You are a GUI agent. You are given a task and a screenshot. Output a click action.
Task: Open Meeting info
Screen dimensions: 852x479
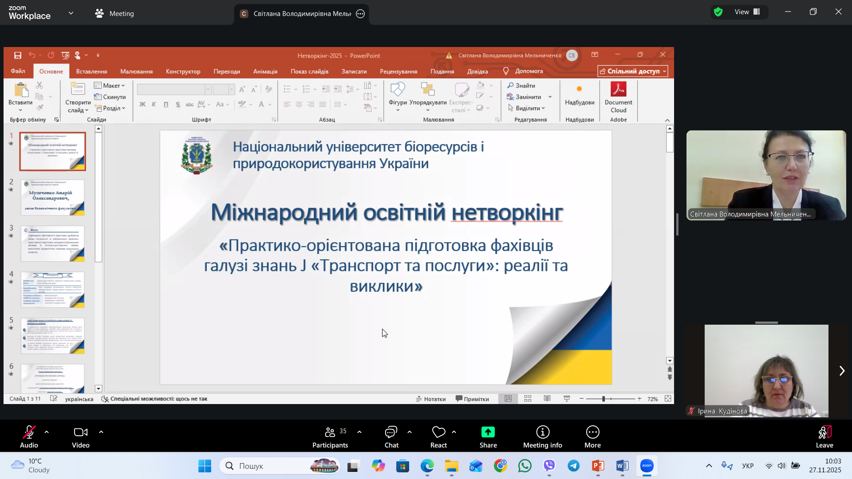click(542, 436)
